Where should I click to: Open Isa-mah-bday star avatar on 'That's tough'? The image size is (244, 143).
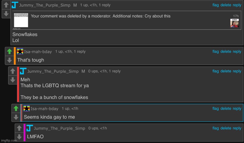(20, 51)
